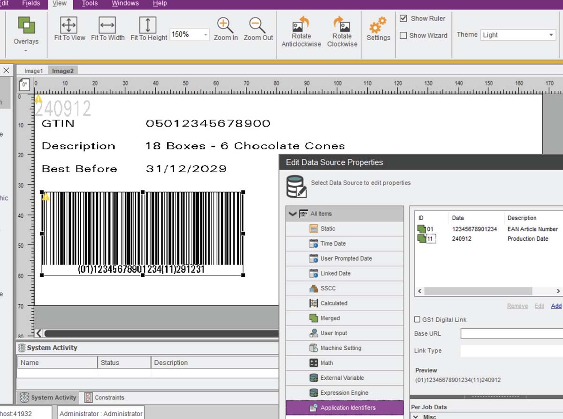This screenshot has width=563, height=419.
Task: Open the zoom percentage dropdown
Action: coord(205,35)
